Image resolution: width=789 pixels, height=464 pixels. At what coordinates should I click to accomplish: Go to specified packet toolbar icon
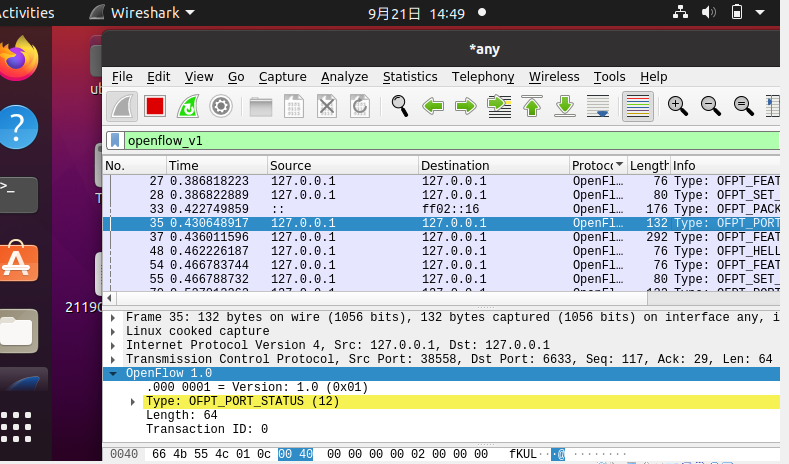point(499,106)
